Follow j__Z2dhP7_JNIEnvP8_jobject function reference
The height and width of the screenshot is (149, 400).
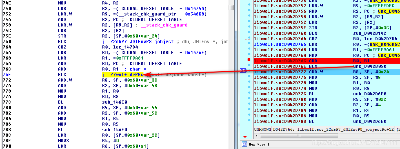pos(138,42)
